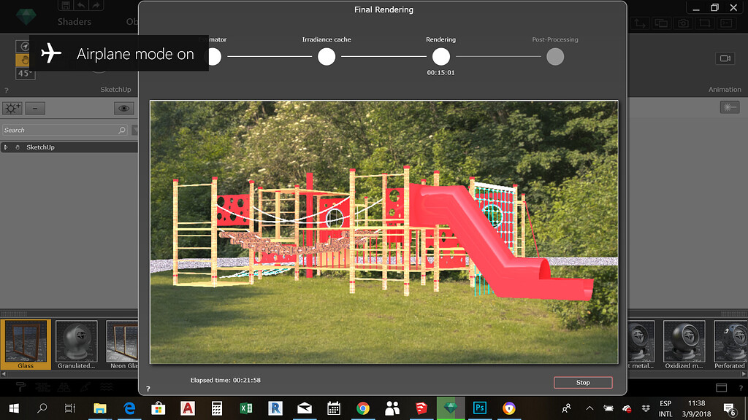
Task: Toggle visibility with the eye icon
Action: point(123,108)
